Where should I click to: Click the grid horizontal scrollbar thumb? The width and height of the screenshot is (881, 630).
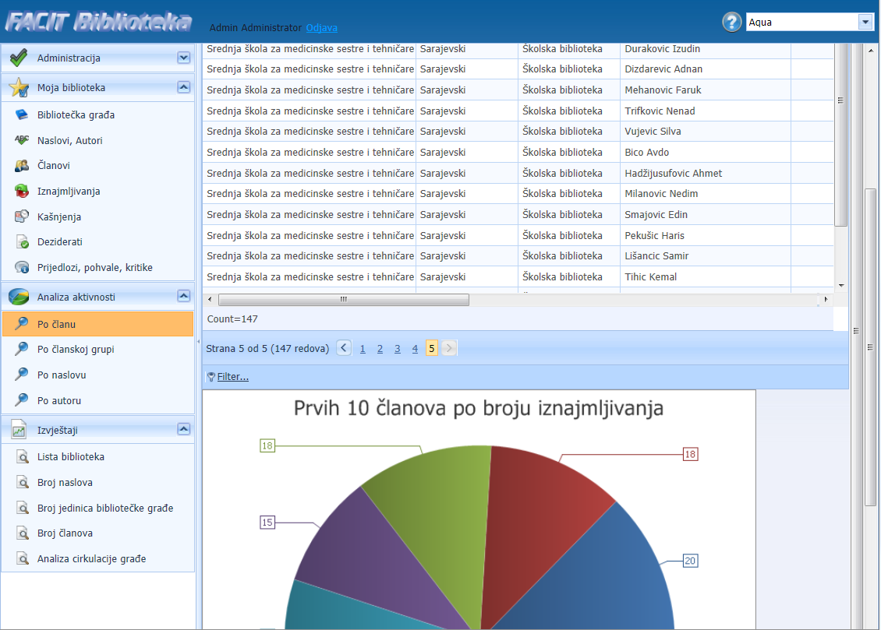[x=343, y=300]
